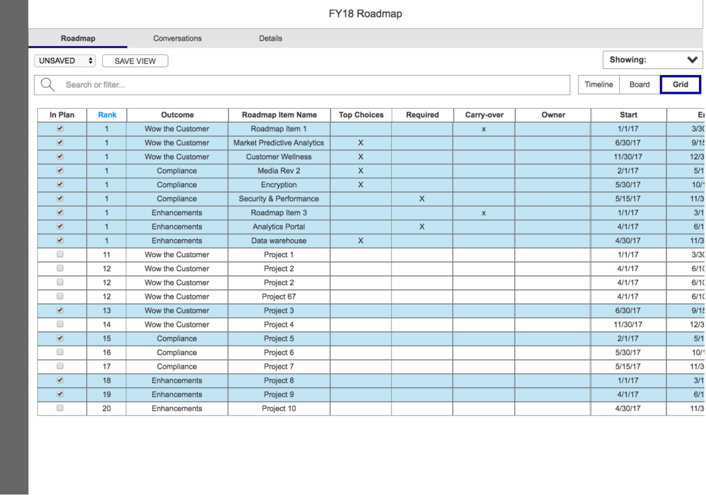Click the Roadmap Item Name column header
706x495 pixels.
(x=279, y=115)
